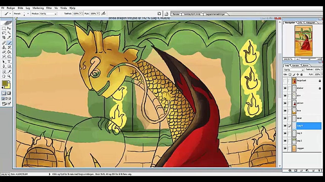The width and height of the screenshot is (325, 182).
Task: Open the Tetthet opacity slider in options bar
Action: [81, 14]
